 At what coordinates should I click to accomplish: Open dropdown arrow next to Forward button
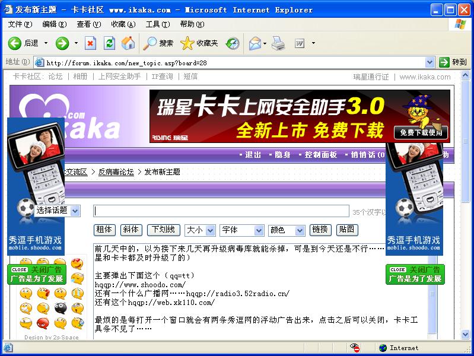click(x=76, y=43)
